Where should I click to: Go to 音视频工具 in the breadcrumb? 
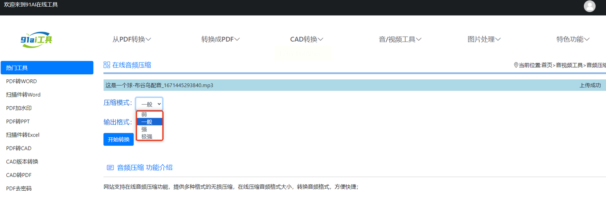569,65
